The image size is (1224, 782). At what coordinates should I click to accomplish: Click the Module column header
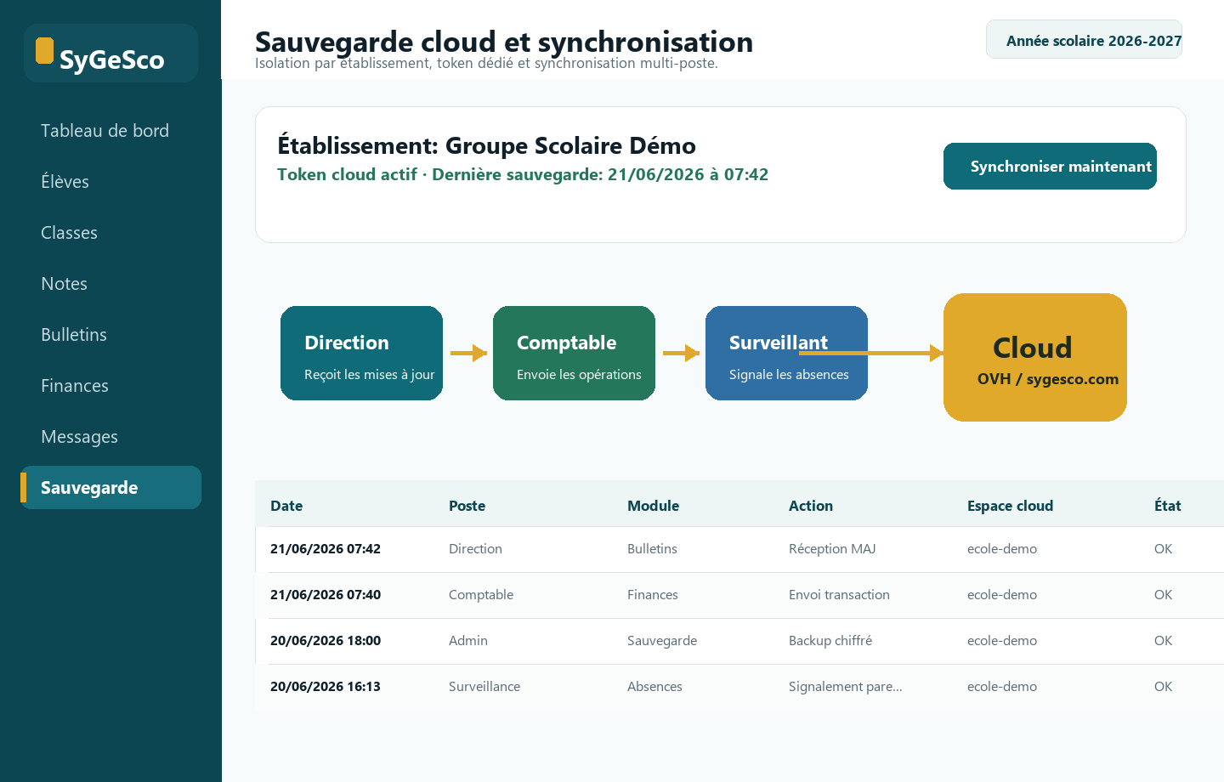(653, 506)
